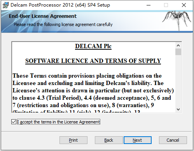
Task: Click the "These Terms contain provisions" text line
Action: tap(87, 76)
